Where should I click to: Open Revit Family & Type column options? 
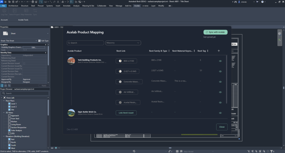tap(169, 51)
